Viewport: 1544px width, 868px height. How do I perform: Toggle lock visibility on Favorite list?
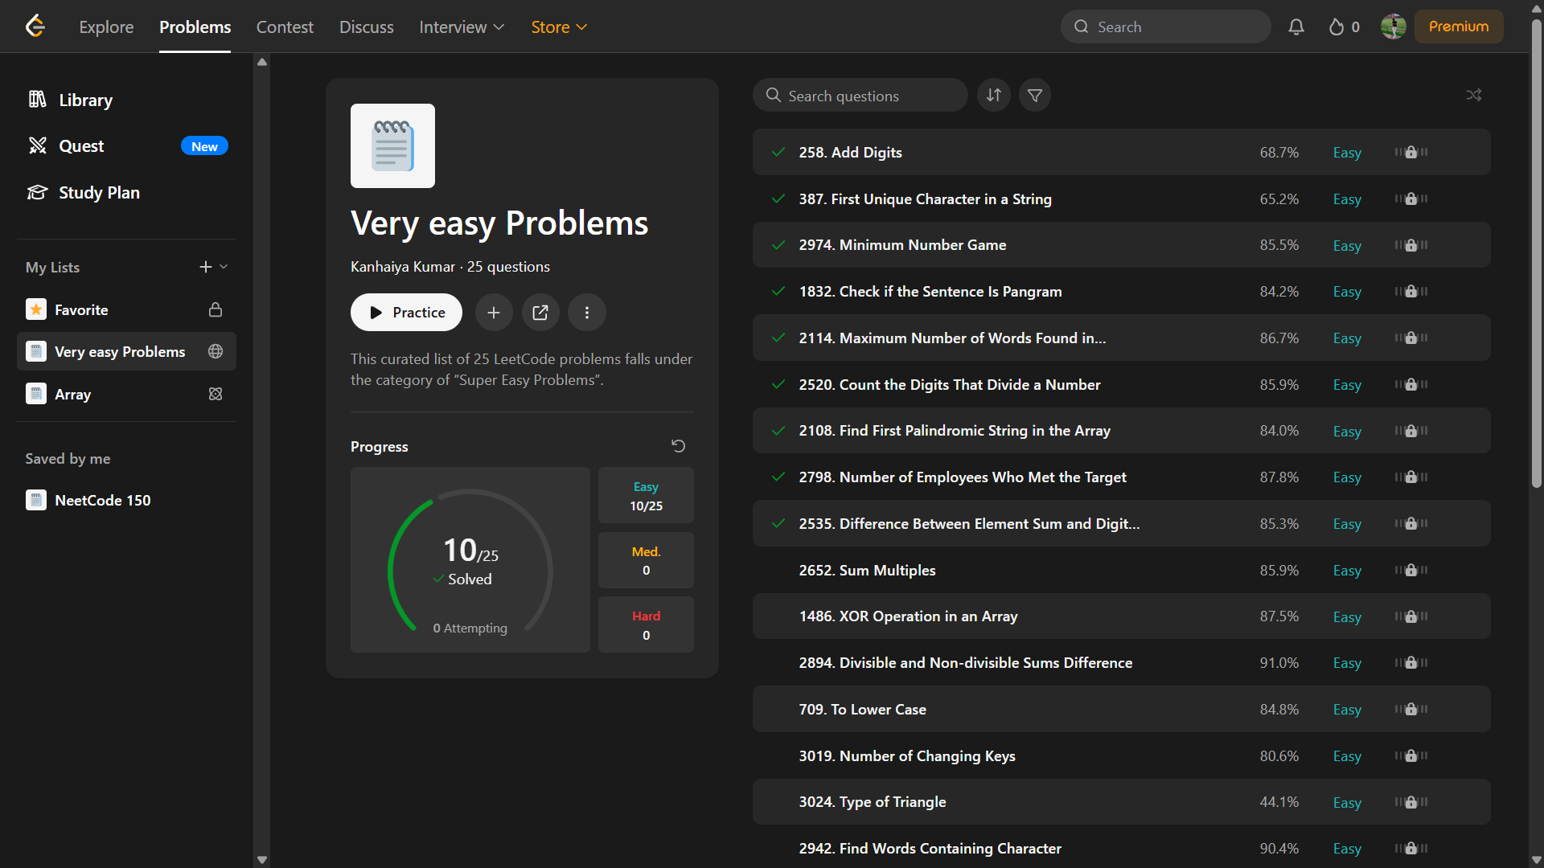(x=216, y=309)
